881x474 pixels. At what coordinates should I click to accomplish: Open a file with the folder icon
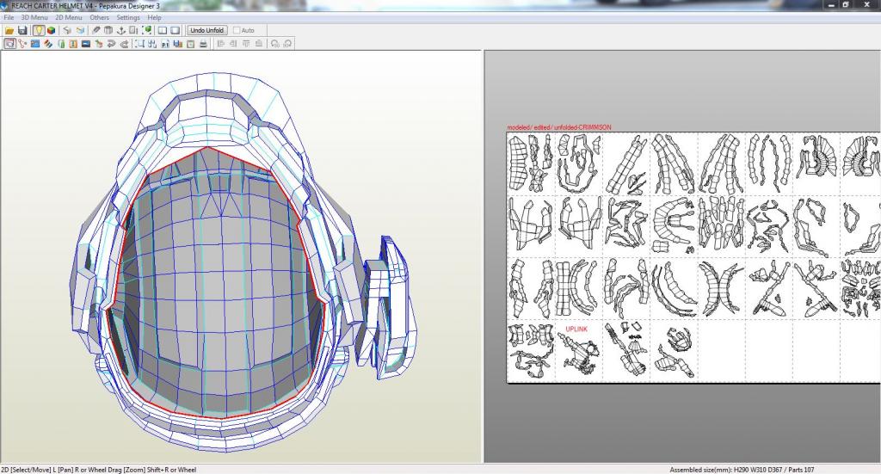pos(9,30)
